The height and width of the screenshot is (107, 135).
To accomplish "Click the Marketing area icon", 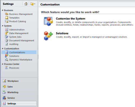I will pyautogui.click(x=4, y=92).
